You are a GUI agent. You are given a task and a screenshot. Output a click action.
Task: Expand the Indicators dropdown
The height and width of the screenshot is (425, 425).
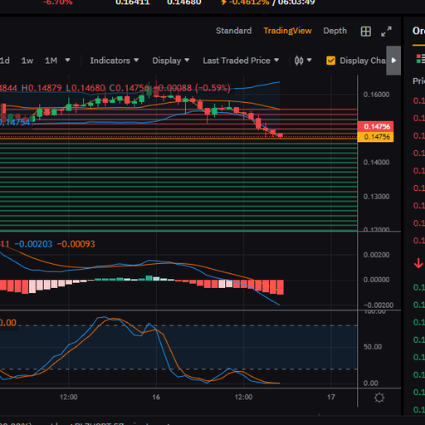coord(115,61)
